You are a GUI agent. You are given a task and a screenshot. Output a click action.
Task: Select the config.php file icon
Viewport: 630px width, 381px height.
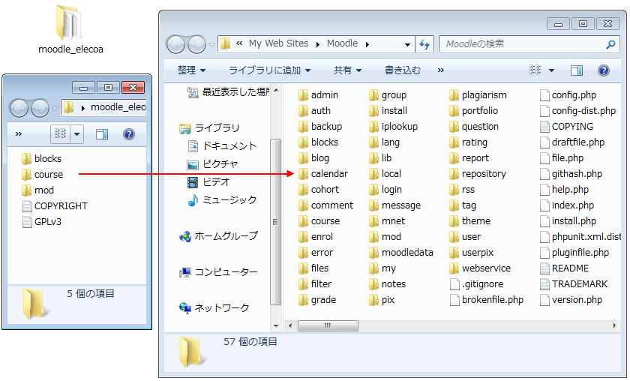click(x=544, y=95)
